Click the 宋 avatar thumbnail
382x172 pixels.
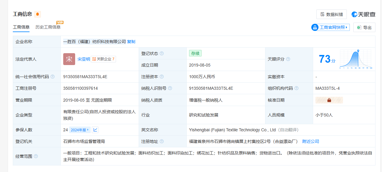[x=69, y=59]
